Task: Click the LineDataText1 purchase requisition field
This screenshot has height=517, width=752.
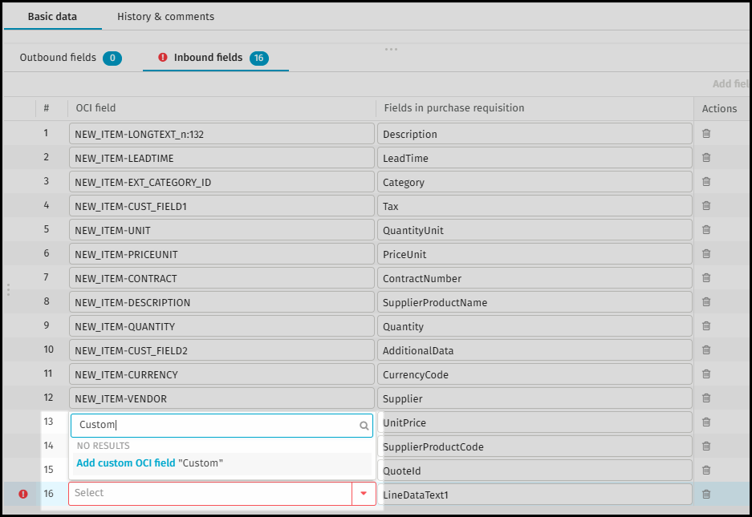Action: (535, 495)
